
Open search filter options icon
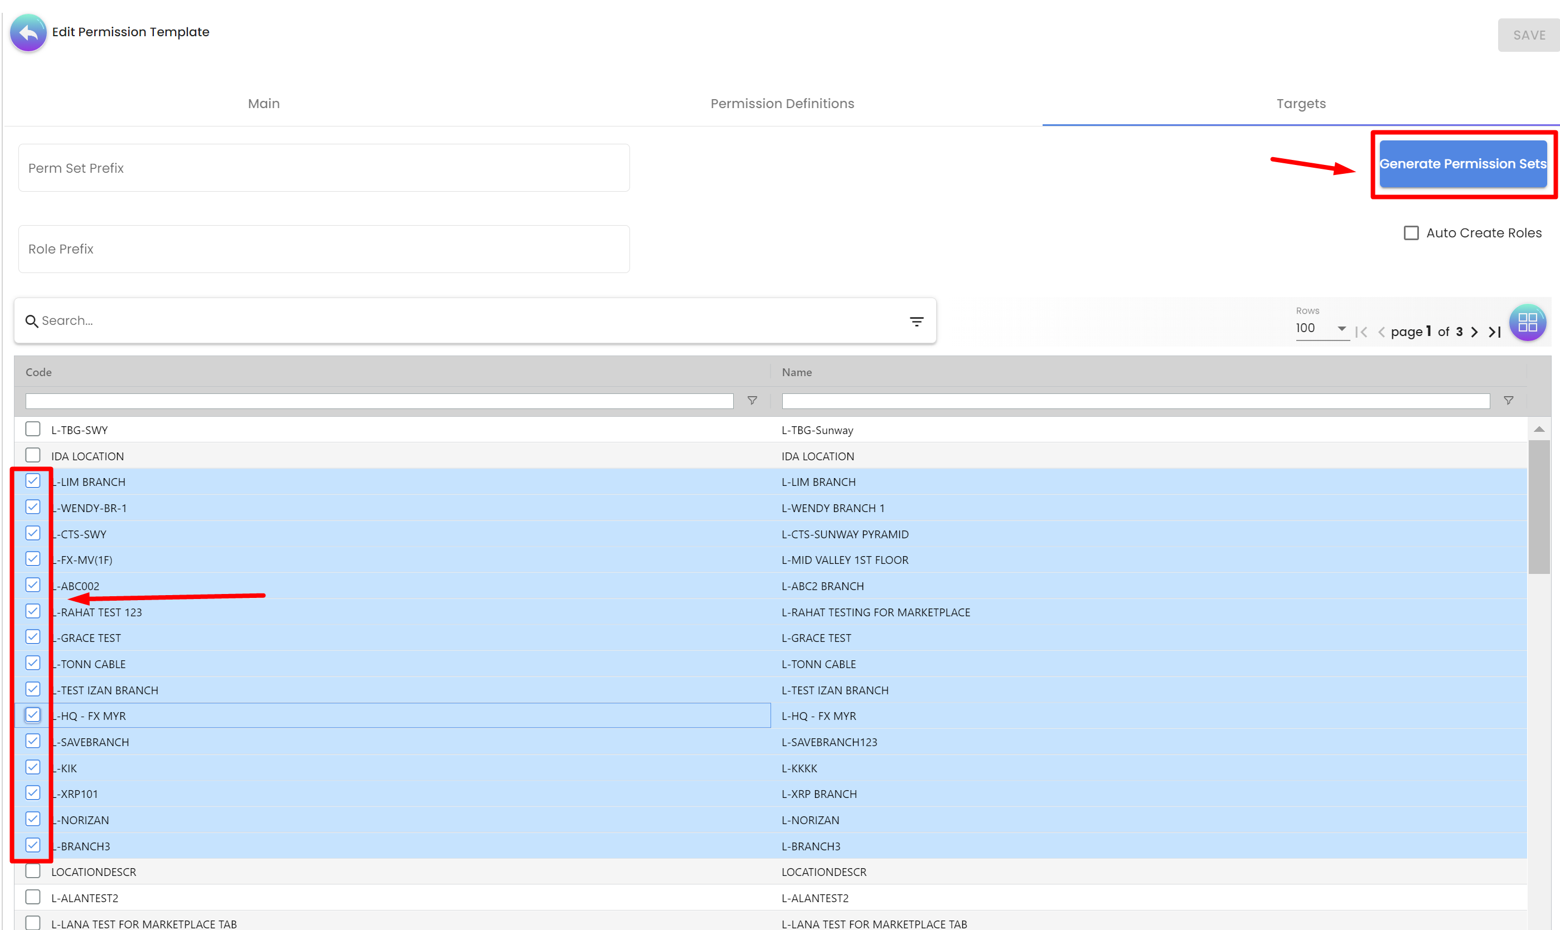[916, 322]
